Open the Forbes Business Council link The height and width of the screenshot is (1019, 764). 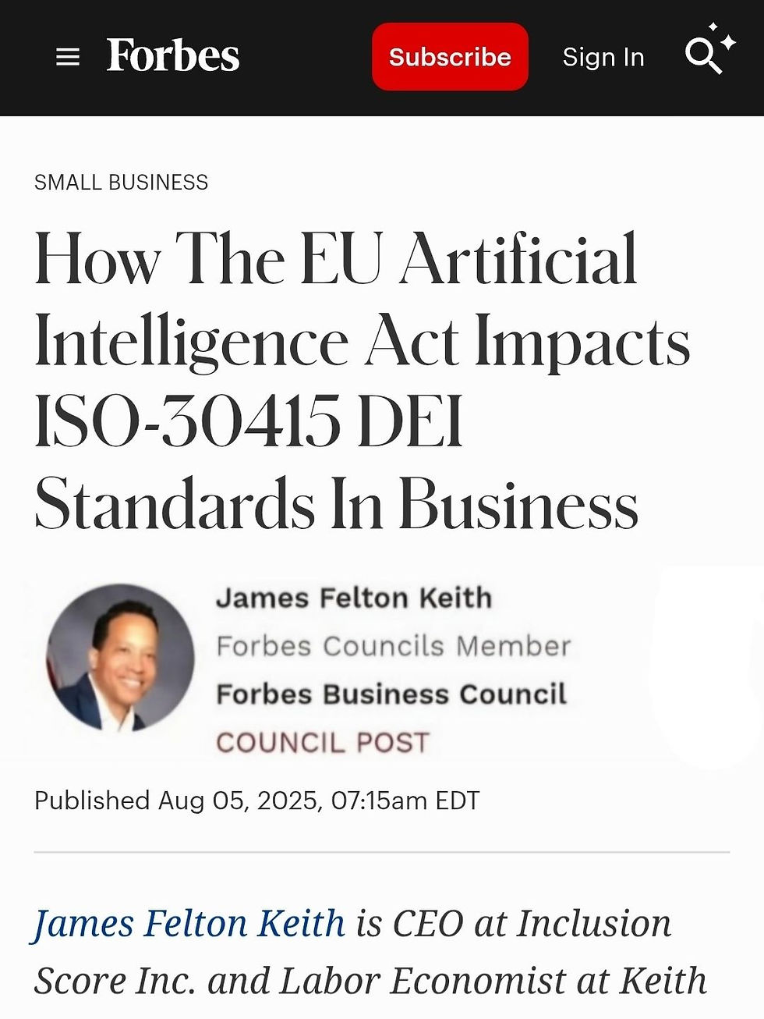click(391, 694)
